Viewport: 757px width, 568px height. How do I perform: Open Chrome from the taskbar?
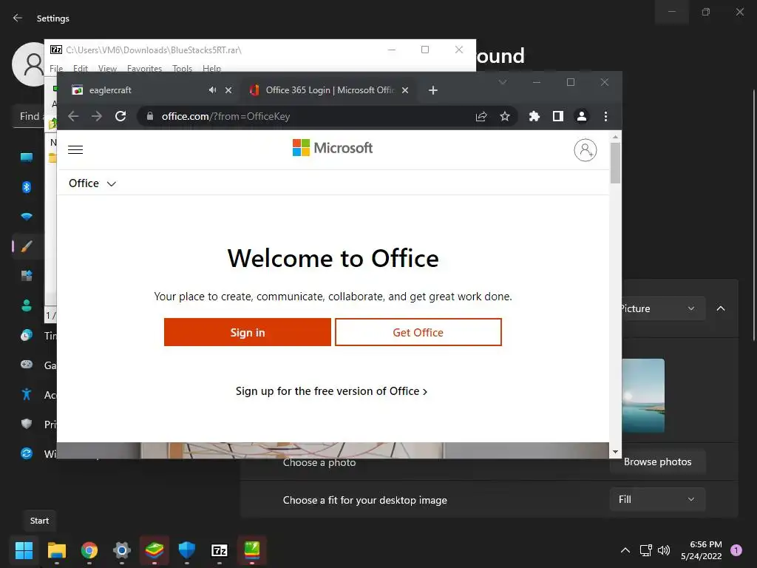click(89, 550)
